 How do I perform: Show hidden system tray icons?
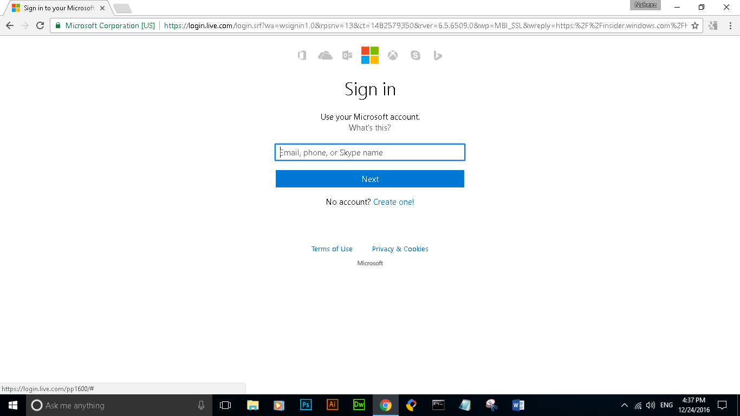[x=625, y=405]
